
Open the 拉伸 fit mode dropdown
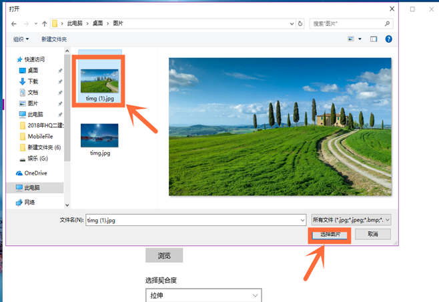pyautogui.click(x=203, y=295)
